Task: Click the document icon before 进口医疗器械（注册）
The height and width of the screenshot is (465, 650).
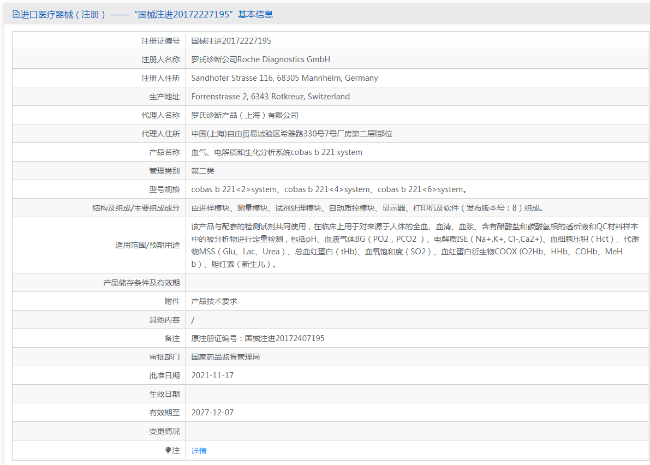Action: coord(15,14)
